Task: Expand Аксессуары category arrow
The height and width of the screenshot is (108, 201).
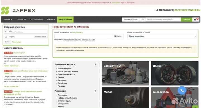Action: pyautogui.click(x=96, y=91)
